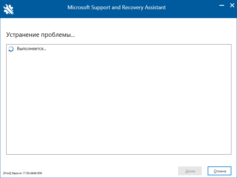Click the wrench and screwdriver app icon
Viewport: 237px width, 178px height.
(9, 9)
